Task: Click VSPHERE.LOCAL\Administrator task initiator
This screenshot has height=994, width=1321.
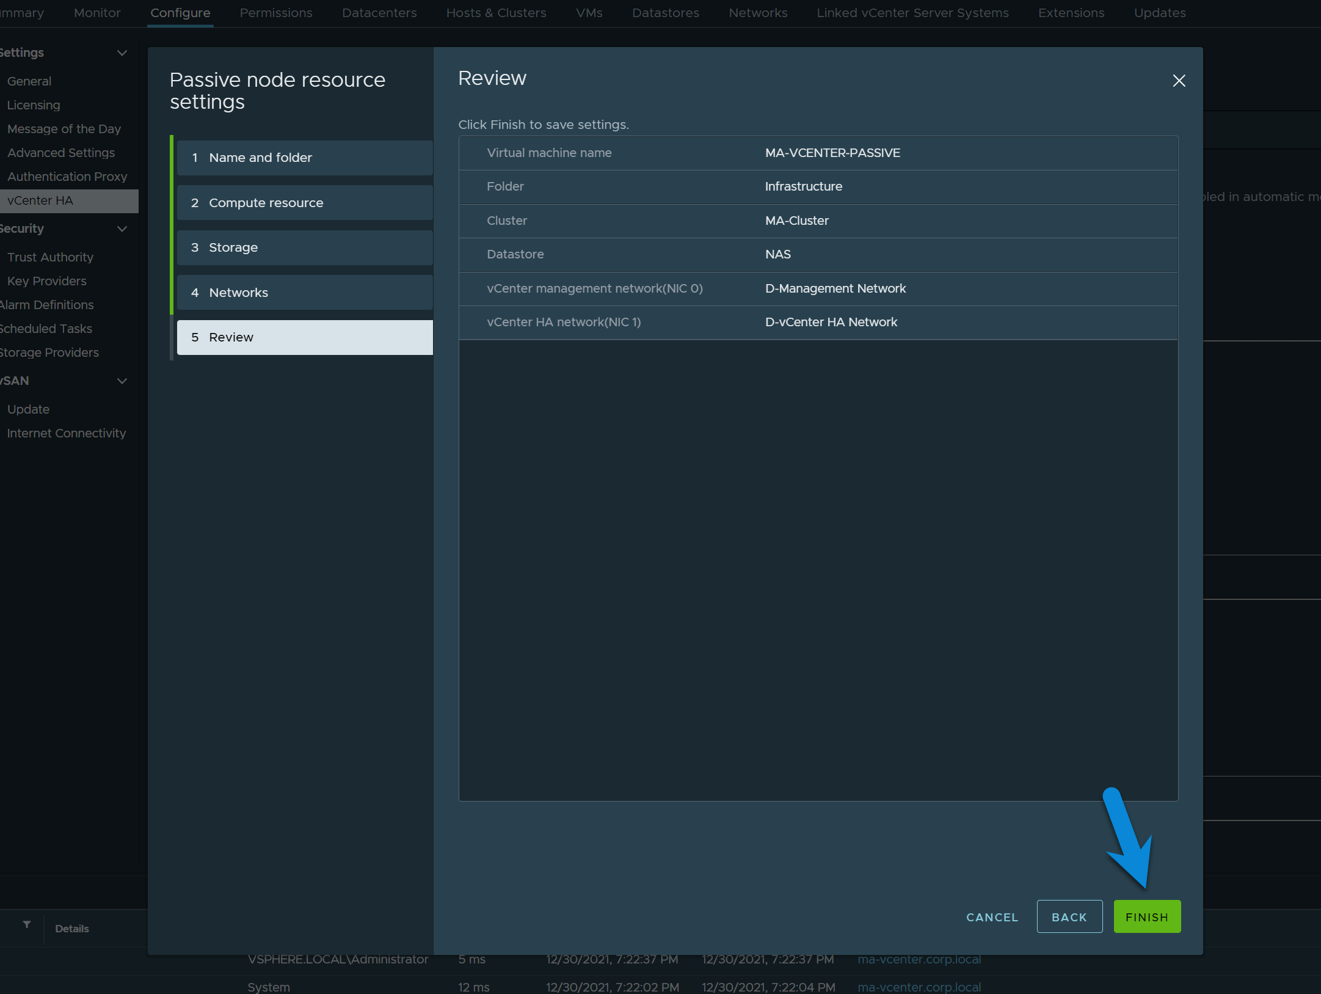Action: pos(338,959)
